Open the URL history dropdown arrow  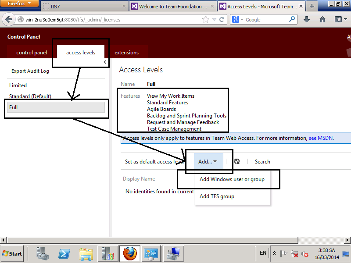click(214, 19)
